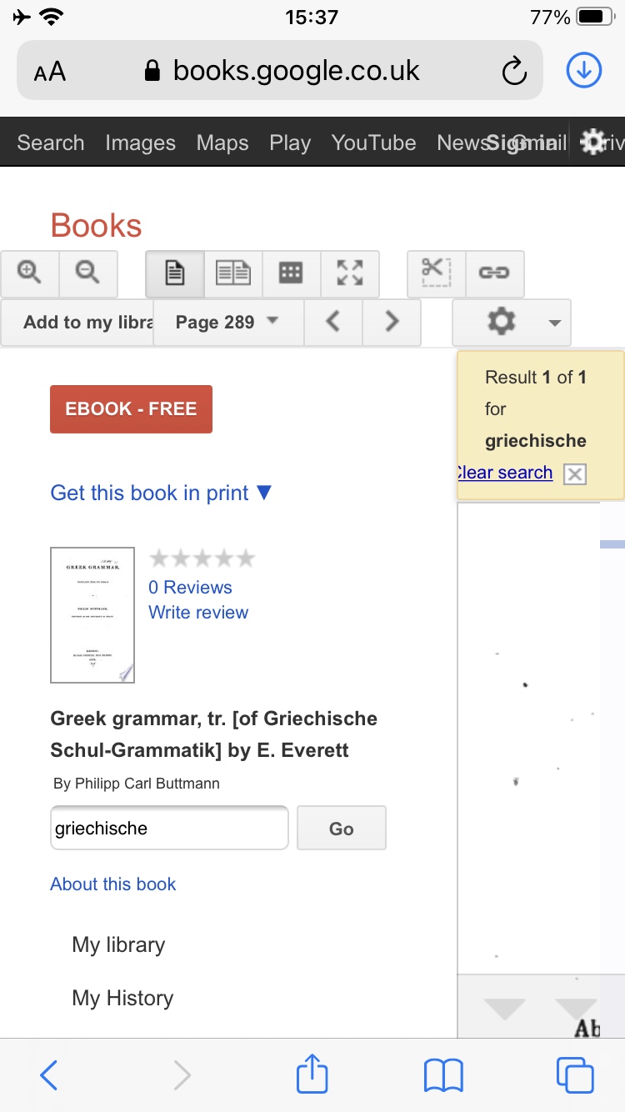Screen dimensions: 625x1112
Task: Click the Clear search link
Action: click(505, 473)
